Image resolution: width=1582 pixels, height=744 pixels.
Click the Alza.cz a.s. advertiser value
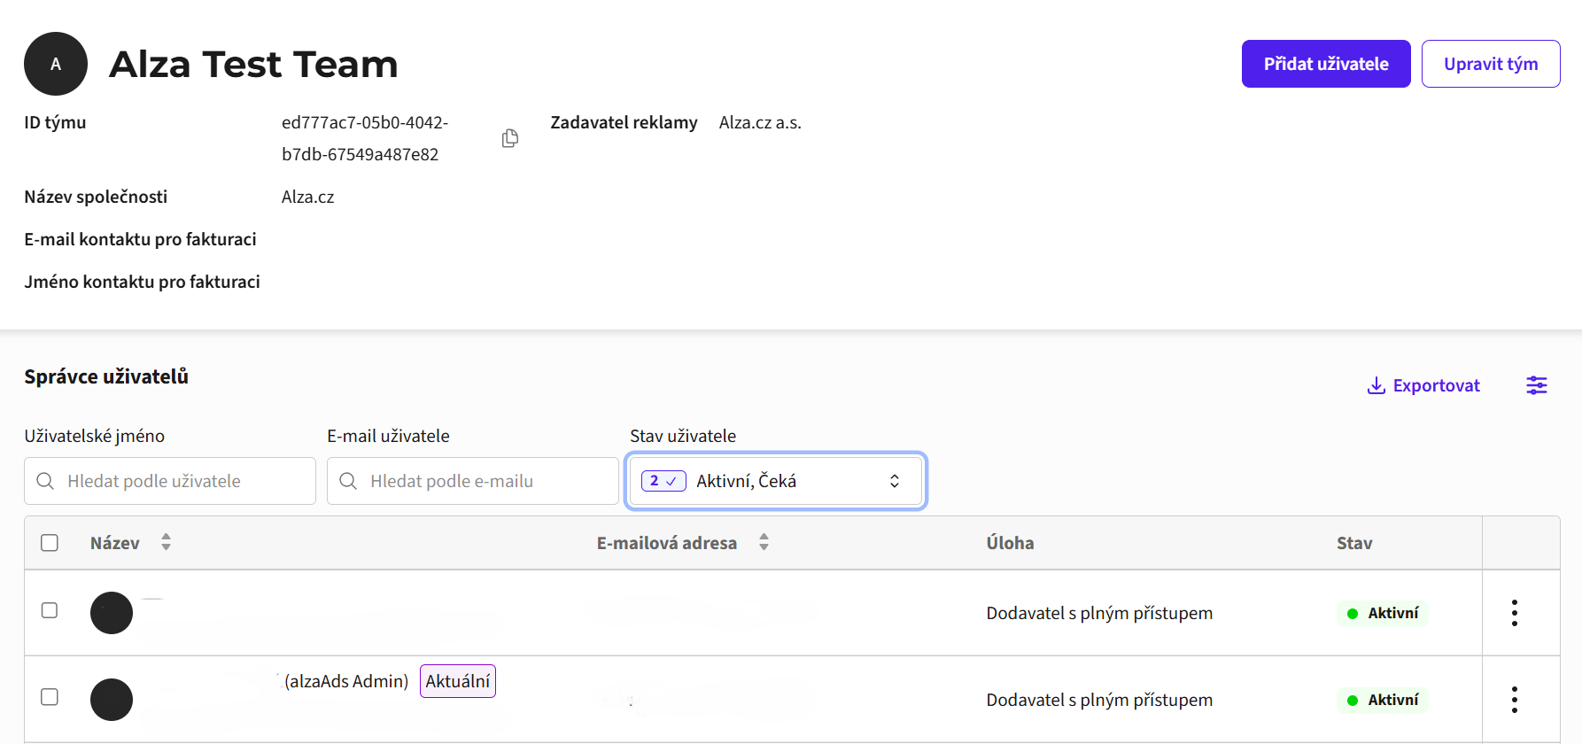tap(760, 122)
